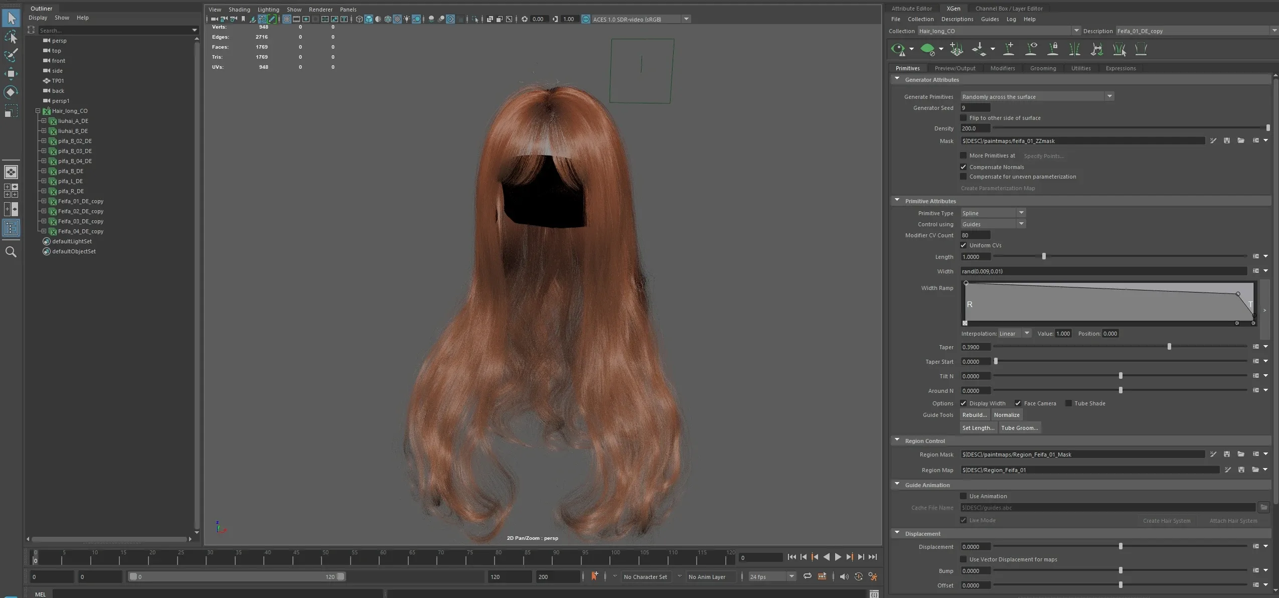Click XGen update preview eye icon
Screen dimensions: 1279x598
coord(898,49)
